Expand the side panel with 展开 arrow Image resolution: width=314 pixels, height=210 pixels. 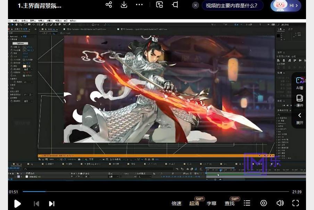300,118
